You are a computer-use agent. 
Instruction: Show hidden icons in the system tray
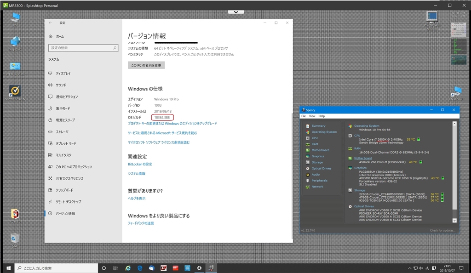point(409,268)
